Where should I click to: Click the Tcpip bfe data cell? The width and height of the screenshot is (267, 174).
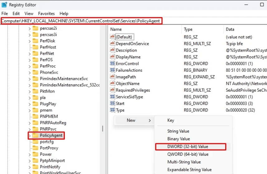[x=234, y=43]
